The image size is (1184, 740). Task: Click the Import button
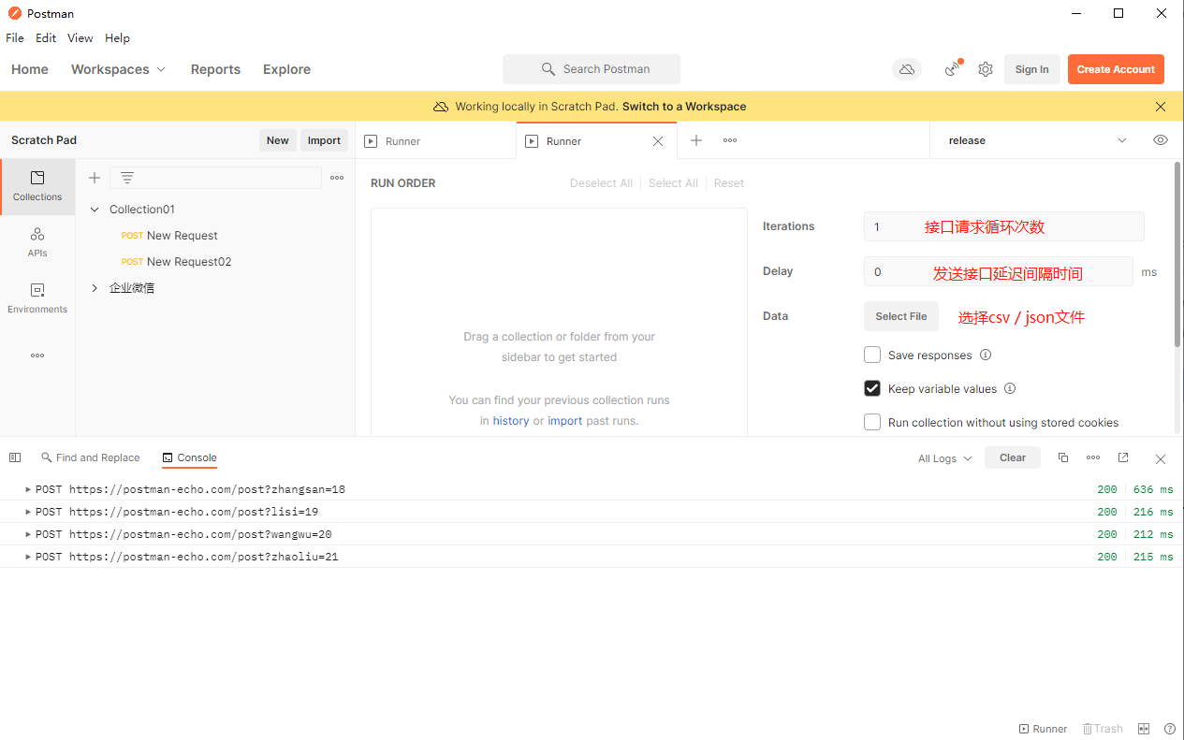324,140
